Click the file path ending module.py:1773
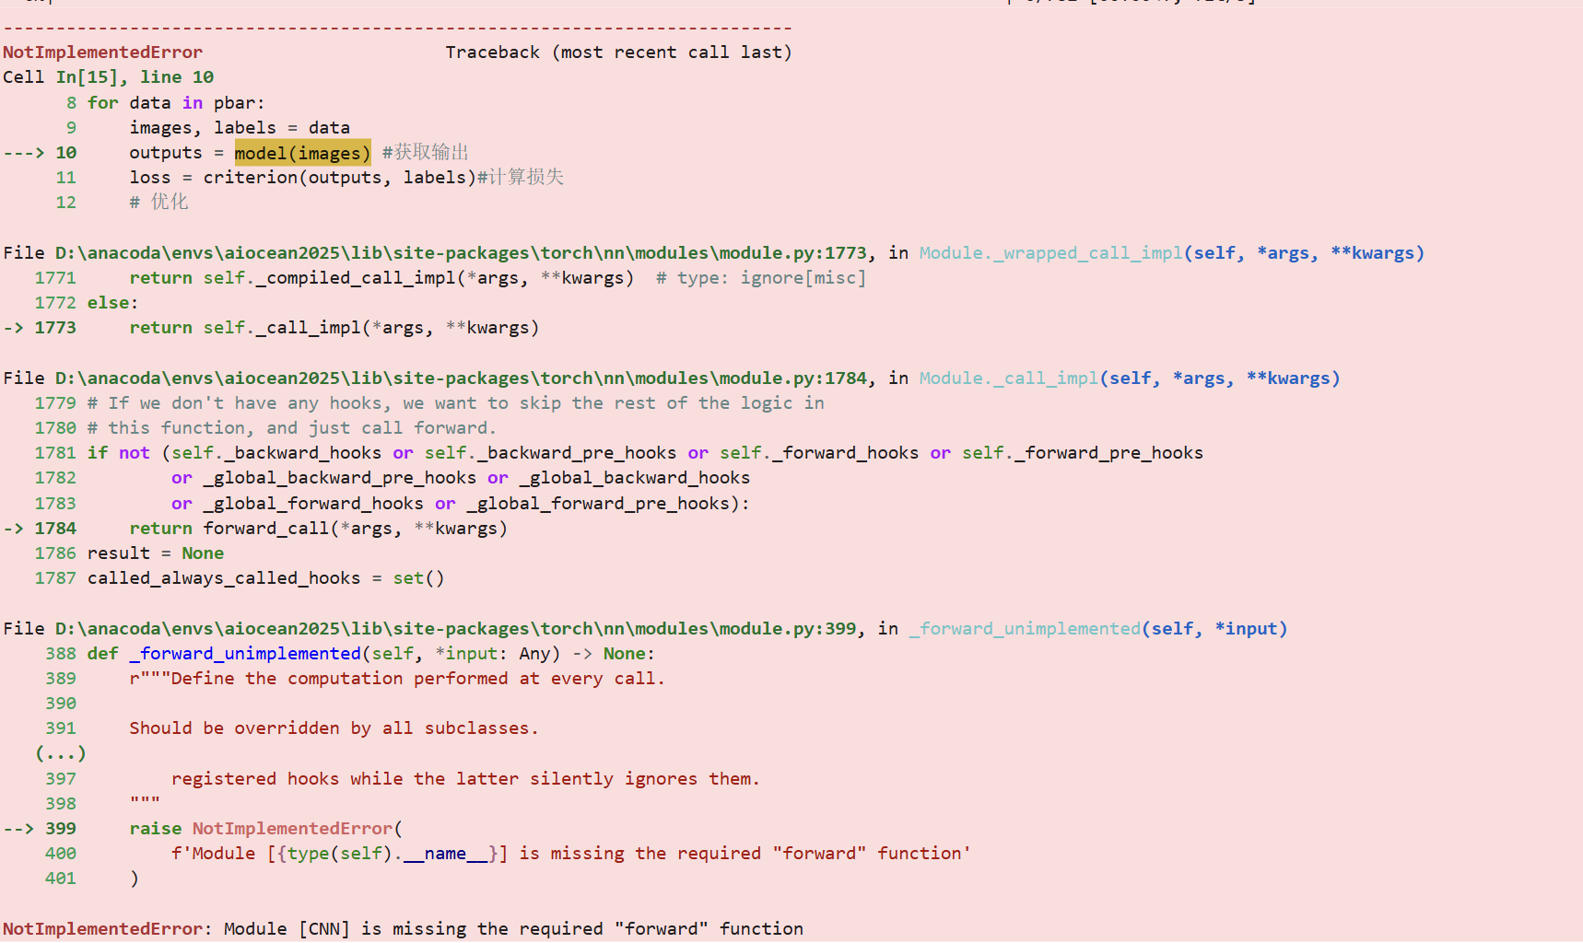The image size is (1583, 943). (x=461, y=253)
